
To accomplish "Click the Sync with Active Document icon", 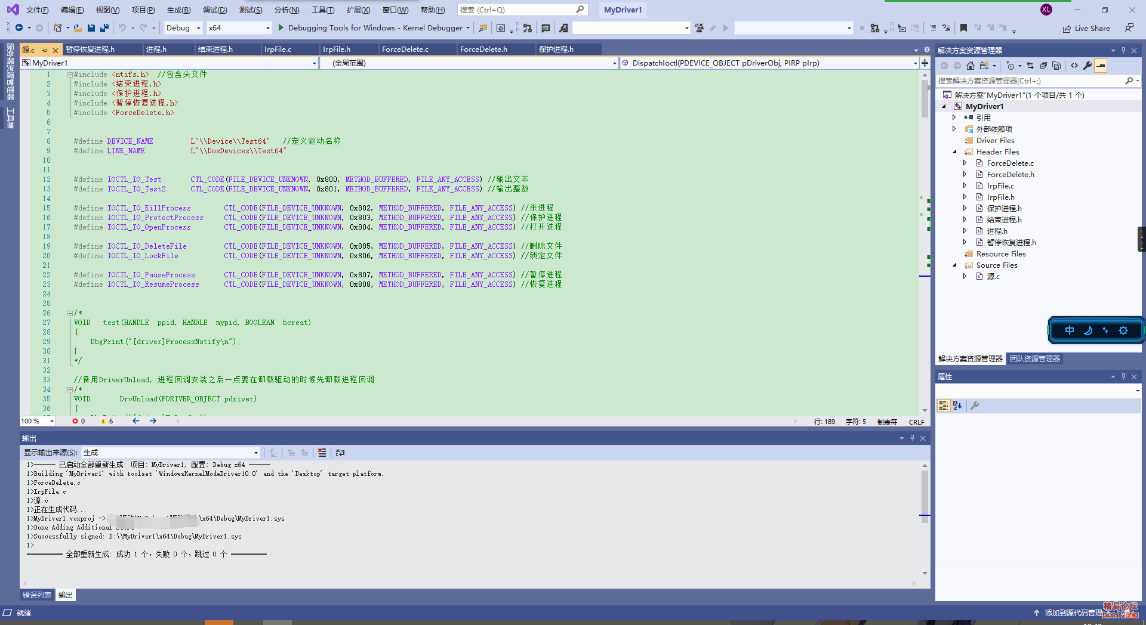I will [1030, 66].
